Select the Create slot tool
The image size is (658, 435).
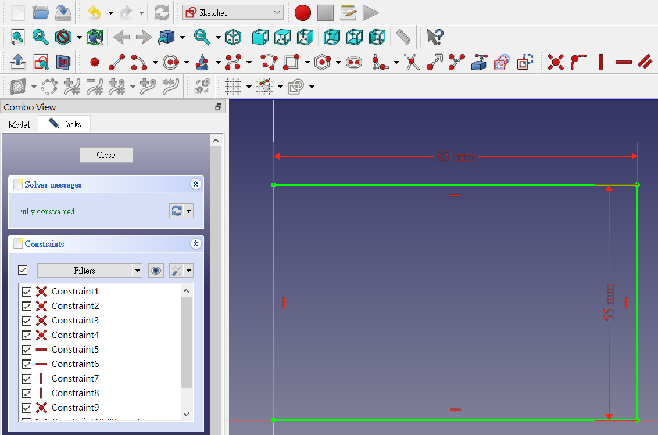354,63
